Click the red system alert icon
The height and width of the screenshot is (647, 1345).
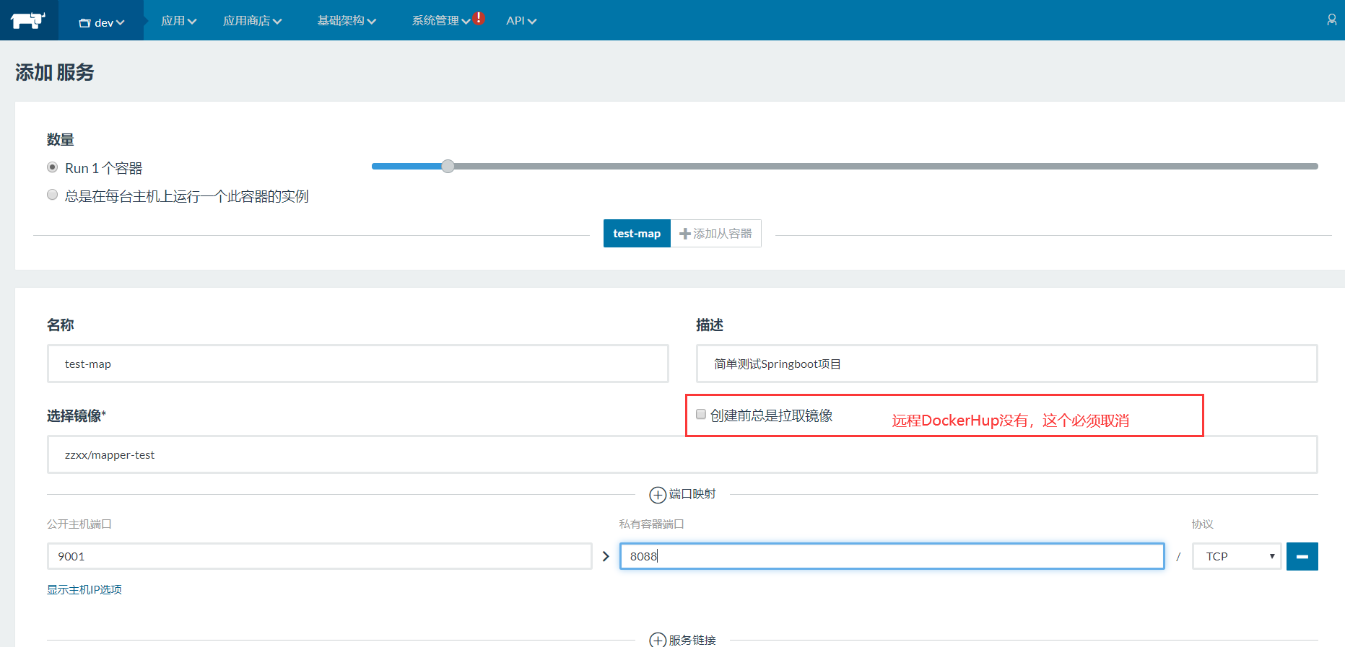pyautogui.click(x=479, y=18)
